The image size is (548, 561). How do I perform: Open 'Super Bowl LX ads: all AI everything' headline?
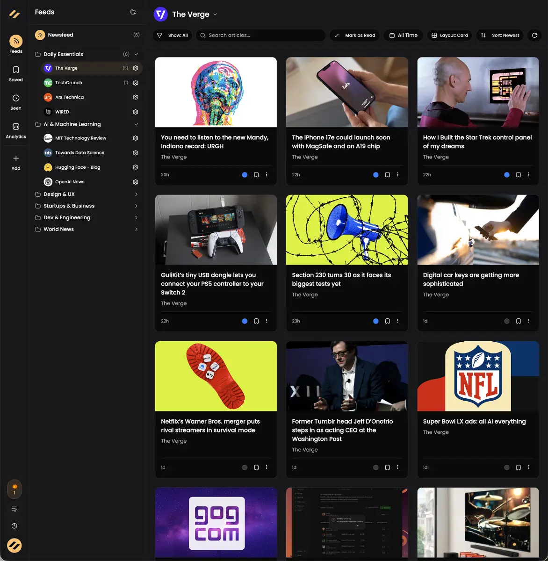[474, 422]
